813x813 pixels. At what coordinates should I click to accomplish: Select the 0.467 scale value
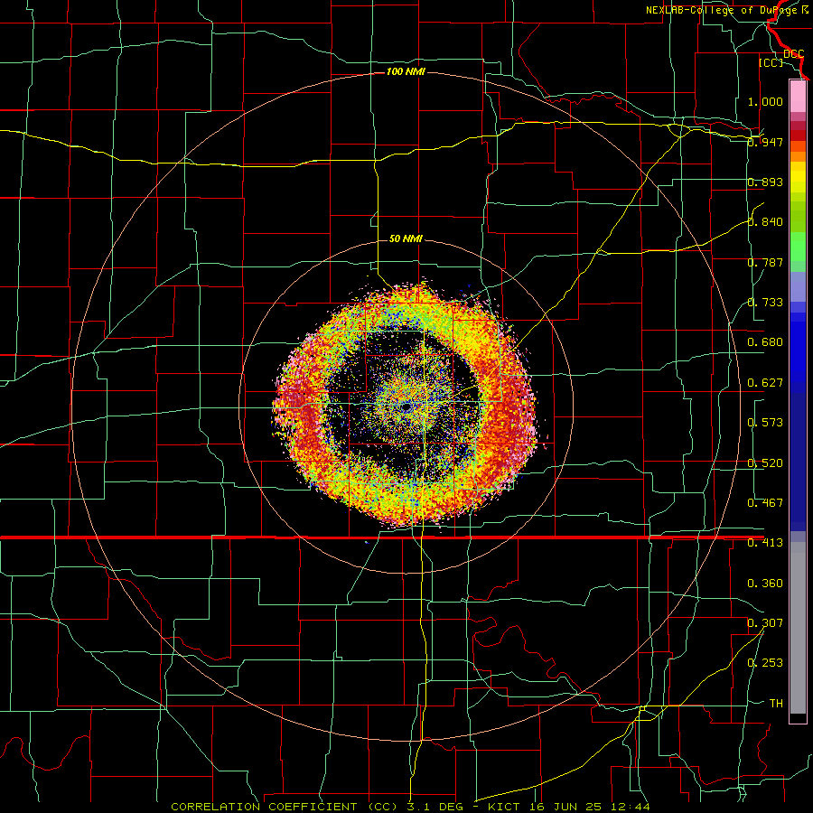click(765, 503)
